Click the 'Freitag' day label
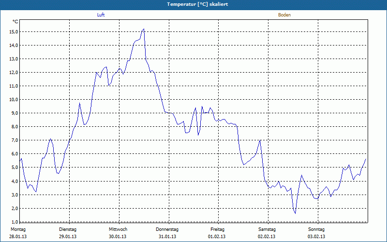Viewport: 387px width, 242px height. [x=217, y=229]
